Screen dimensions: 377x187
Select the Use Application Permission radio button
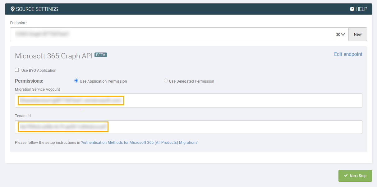(76, 81)
